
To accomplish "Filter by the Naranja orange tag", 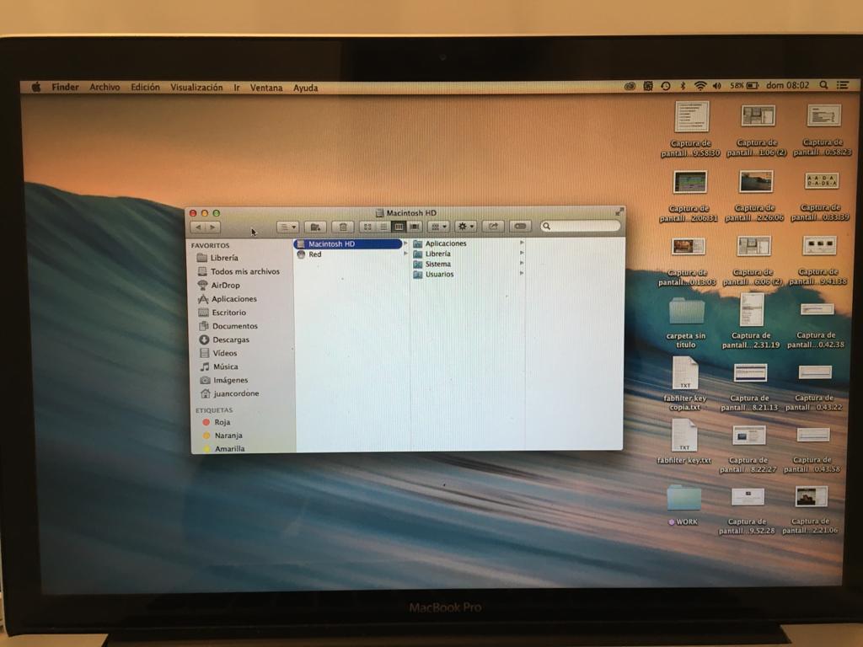I will [x=222, y=436].
